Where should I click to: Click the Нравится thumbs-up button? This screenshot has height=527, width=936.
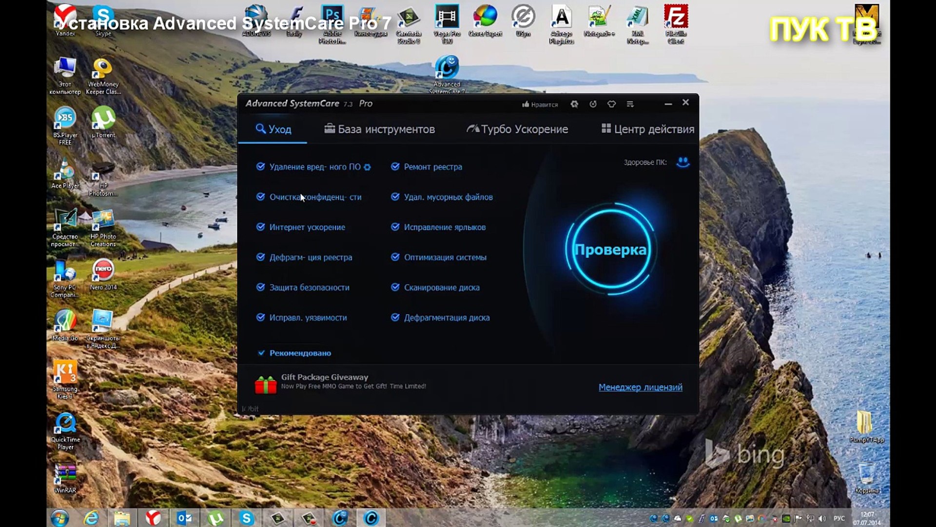click(x=540, y=104)
